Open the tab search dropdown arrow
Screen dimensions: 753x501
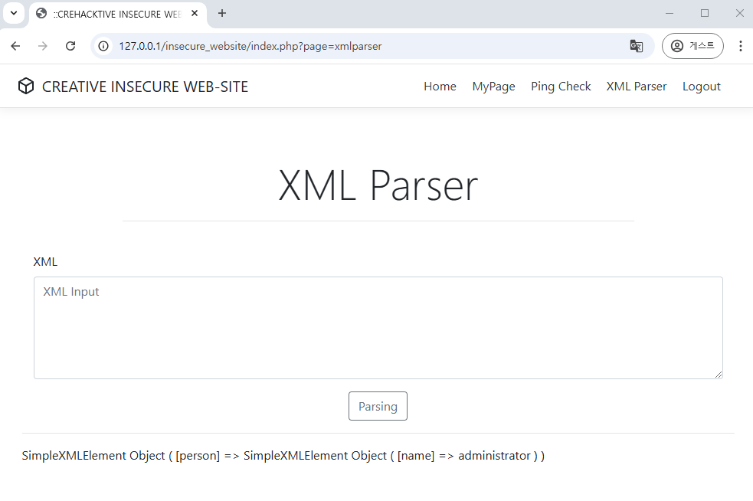14,14
